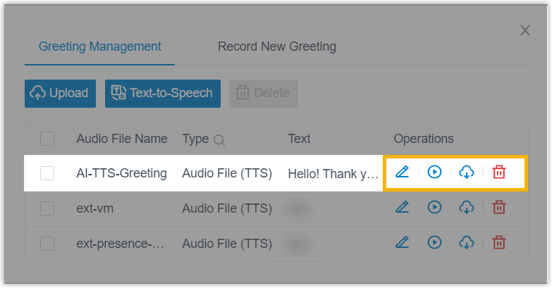Download the ext-vm audio file

(467, 207)
